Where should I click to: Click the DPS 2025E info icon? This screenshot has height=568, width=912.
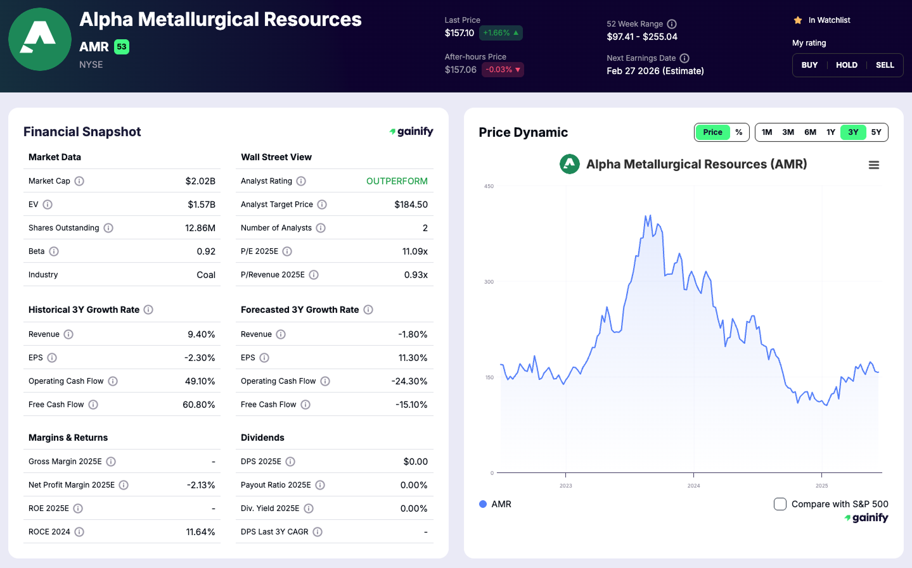click(x=290, y=461)
